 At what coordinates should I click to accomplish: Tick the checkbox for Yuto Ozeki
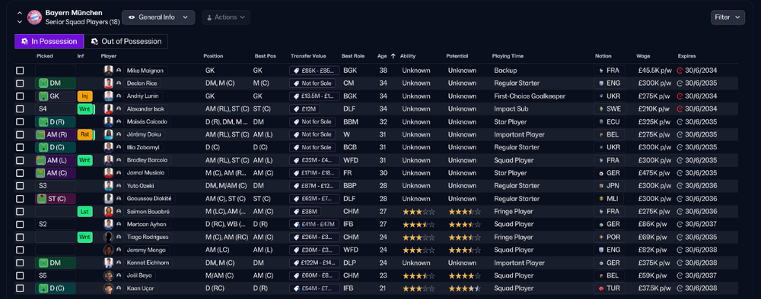point(20,186)
